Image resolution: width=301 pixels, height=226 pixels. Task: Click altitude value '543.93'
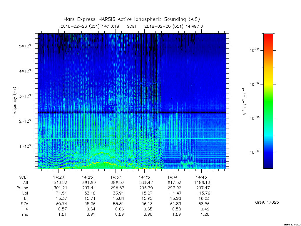click(60, 182)
